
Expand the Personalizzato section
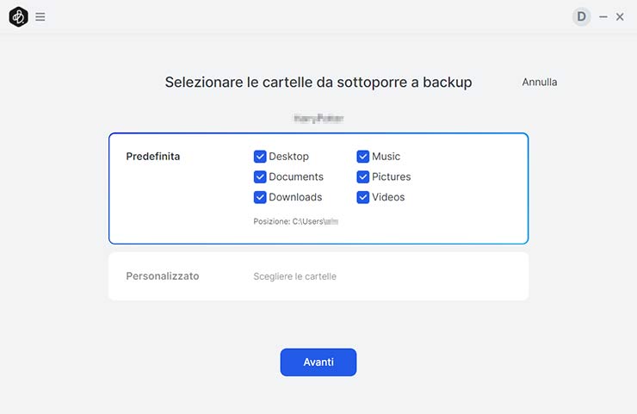[x=163, y=276]
